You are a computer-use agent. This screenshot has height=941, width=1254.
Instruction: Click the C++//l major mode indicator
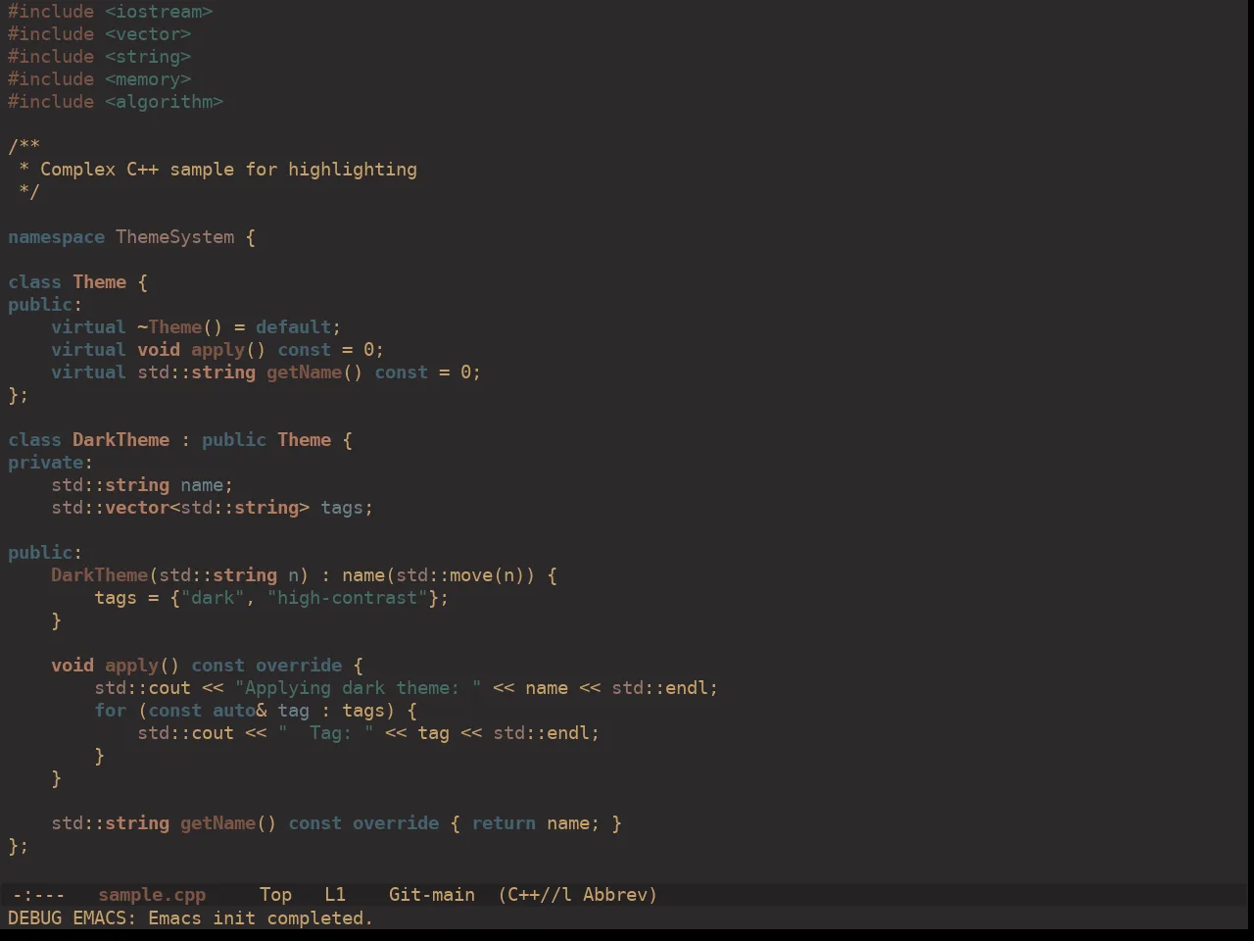535,894
